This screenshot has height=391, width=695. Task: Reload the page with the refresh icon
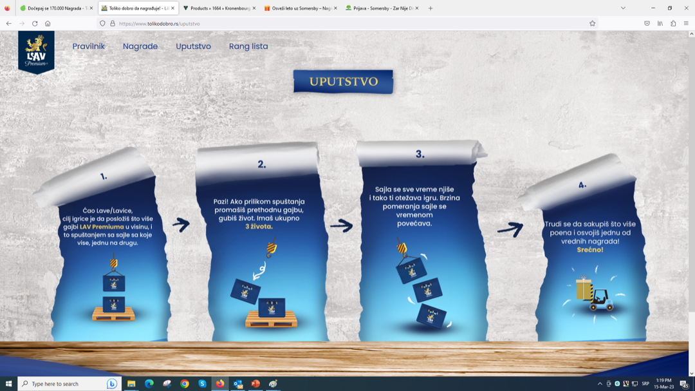35,23
